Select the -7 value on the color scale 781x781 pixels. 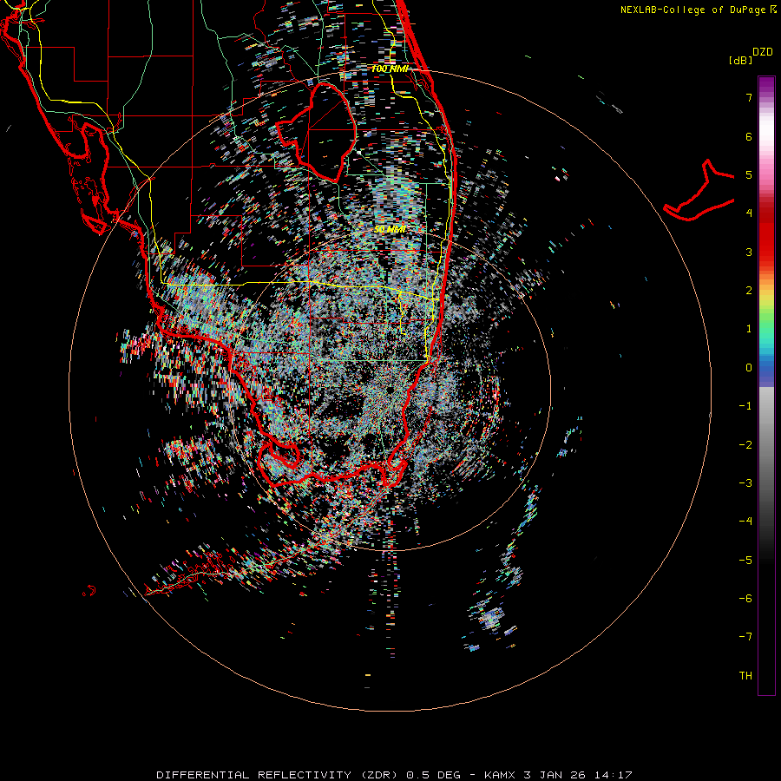click(745, 637)
